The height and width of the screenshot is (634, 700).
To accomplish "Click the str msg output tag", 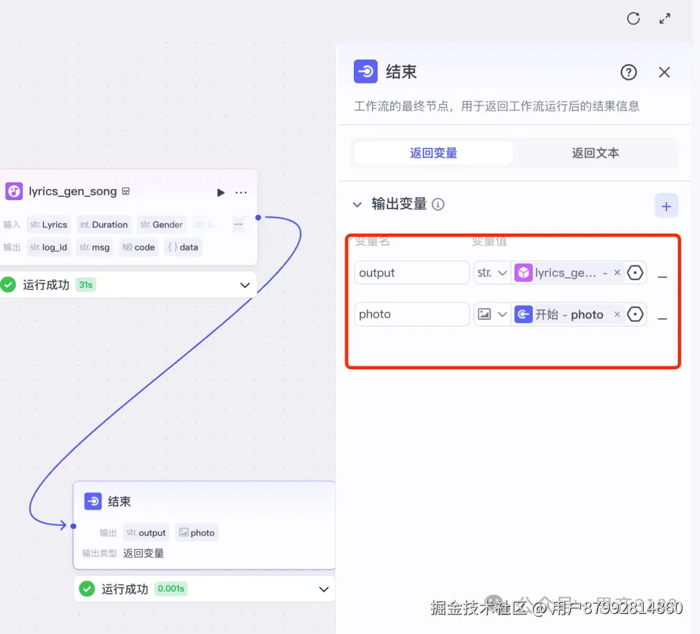I will click(x=94, y=247).
